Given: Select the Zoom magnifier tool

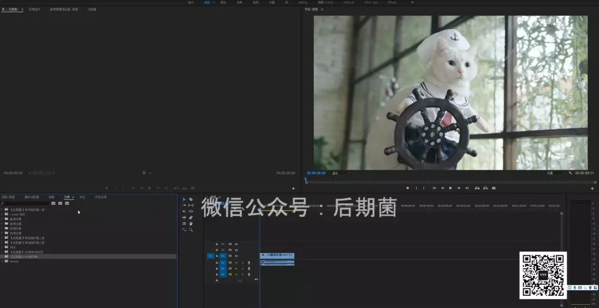Looking at the screenshot, I should [191, 229].
